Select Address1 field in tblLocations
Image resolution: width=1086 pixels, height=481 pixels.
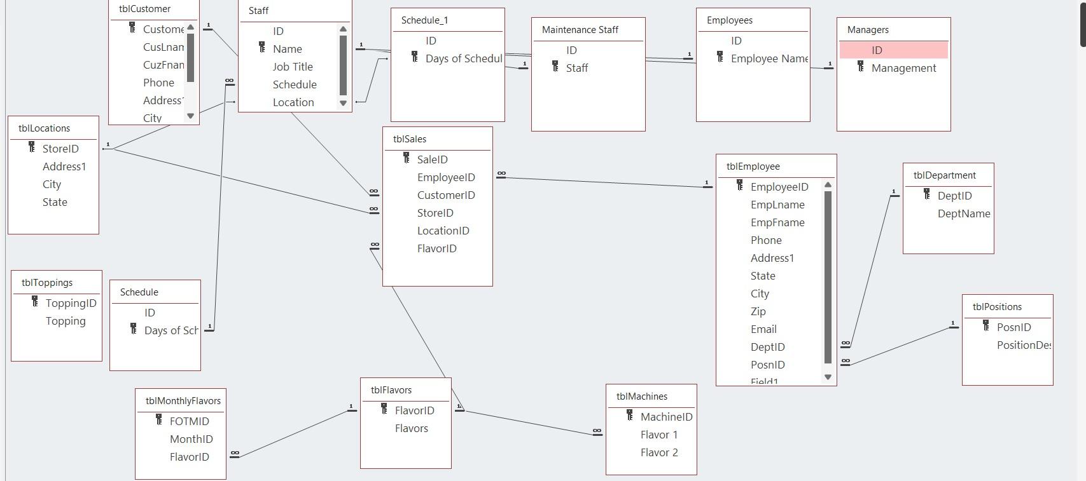coord(64,166)
